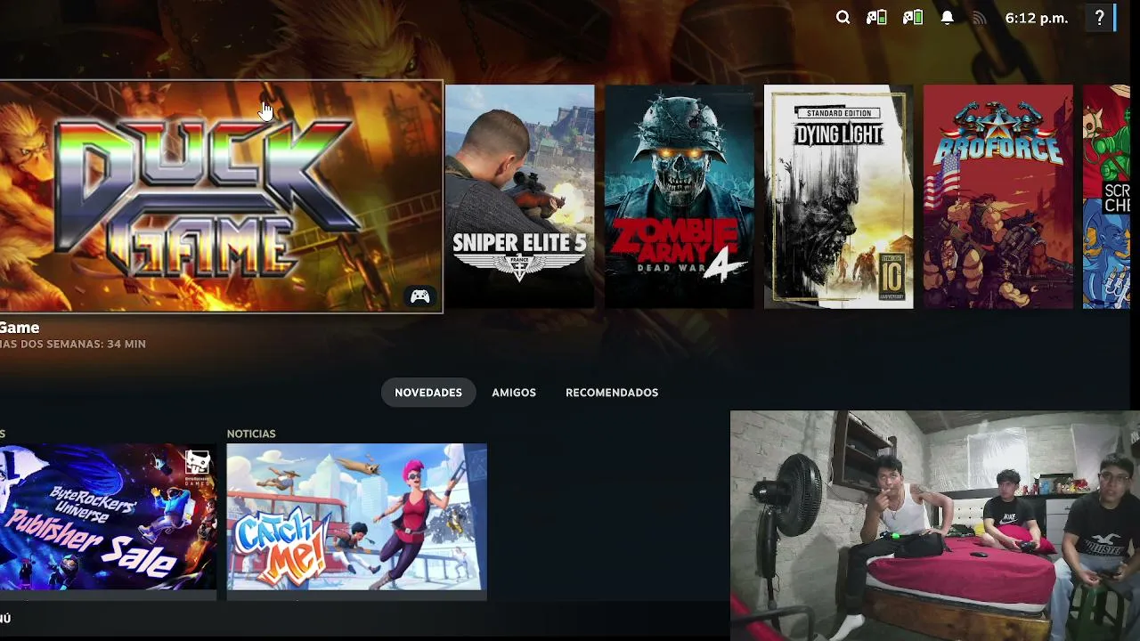Open the notifications bell
1140x641 pixels.
click(x=948, y=18)
